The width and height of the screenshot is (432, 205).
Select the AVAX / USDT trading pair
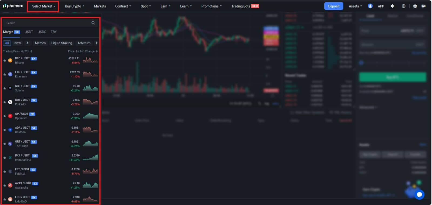click(50, 185)
